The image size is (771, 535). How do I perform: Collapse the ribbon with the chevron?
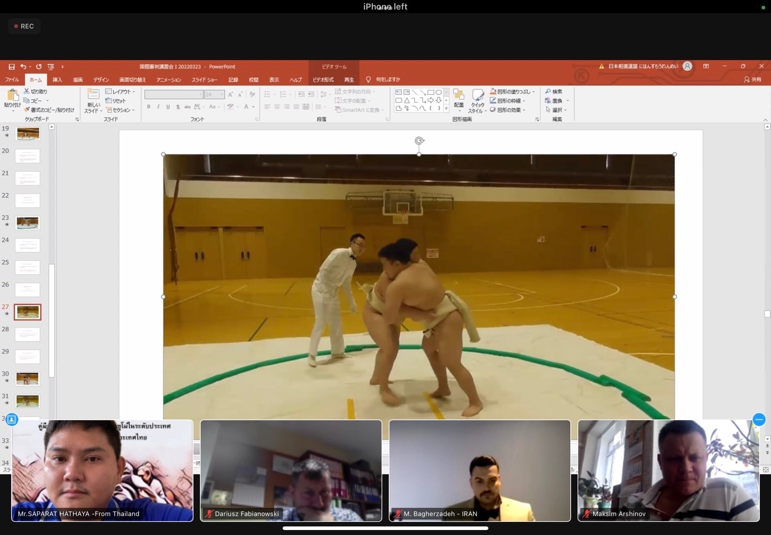click(x=765, y=119)
